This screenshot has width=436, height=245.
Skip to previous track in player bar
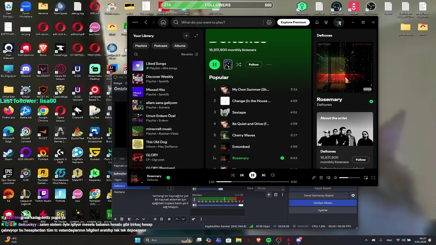point(242,175)
